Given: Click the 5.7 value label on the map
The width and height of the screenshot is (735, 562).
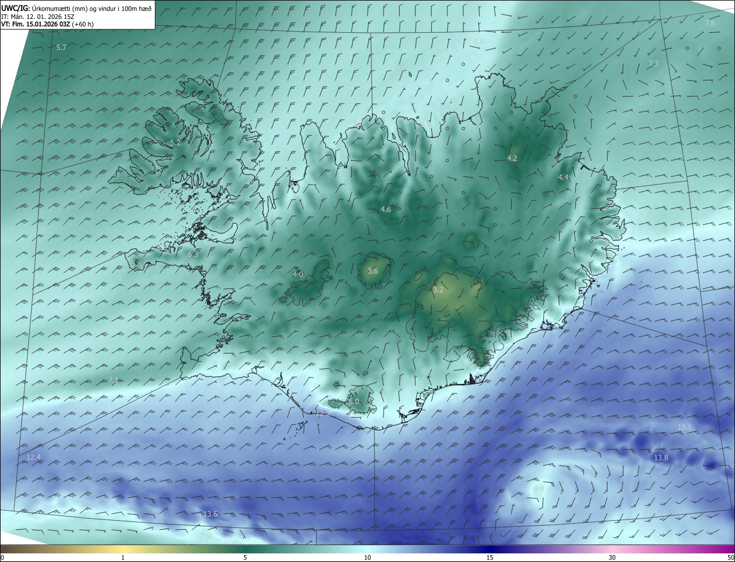Looking at the screenshot, I should click(61, 47).
